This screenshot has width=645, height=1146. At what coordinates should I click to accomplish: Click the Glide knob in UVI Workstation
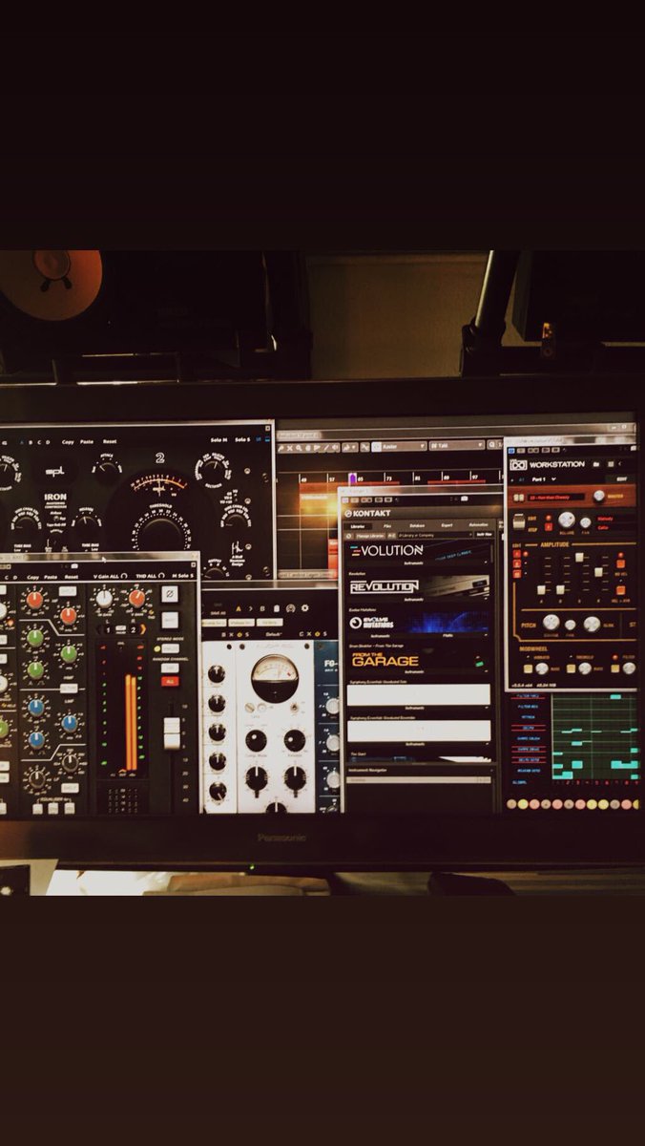click(593, 625)
